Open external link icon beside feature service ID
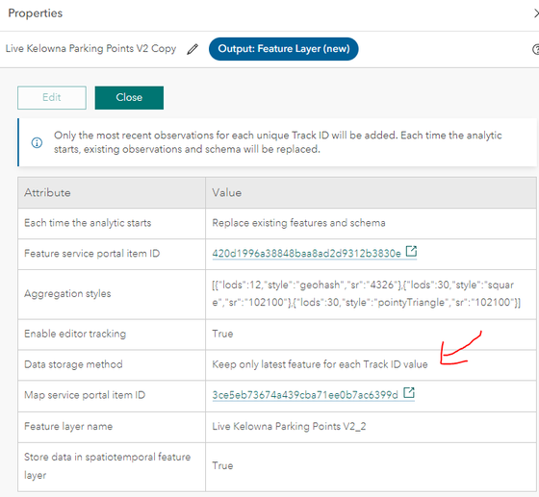The height and width of the screenshot is (497, 539). pos(411,251)
